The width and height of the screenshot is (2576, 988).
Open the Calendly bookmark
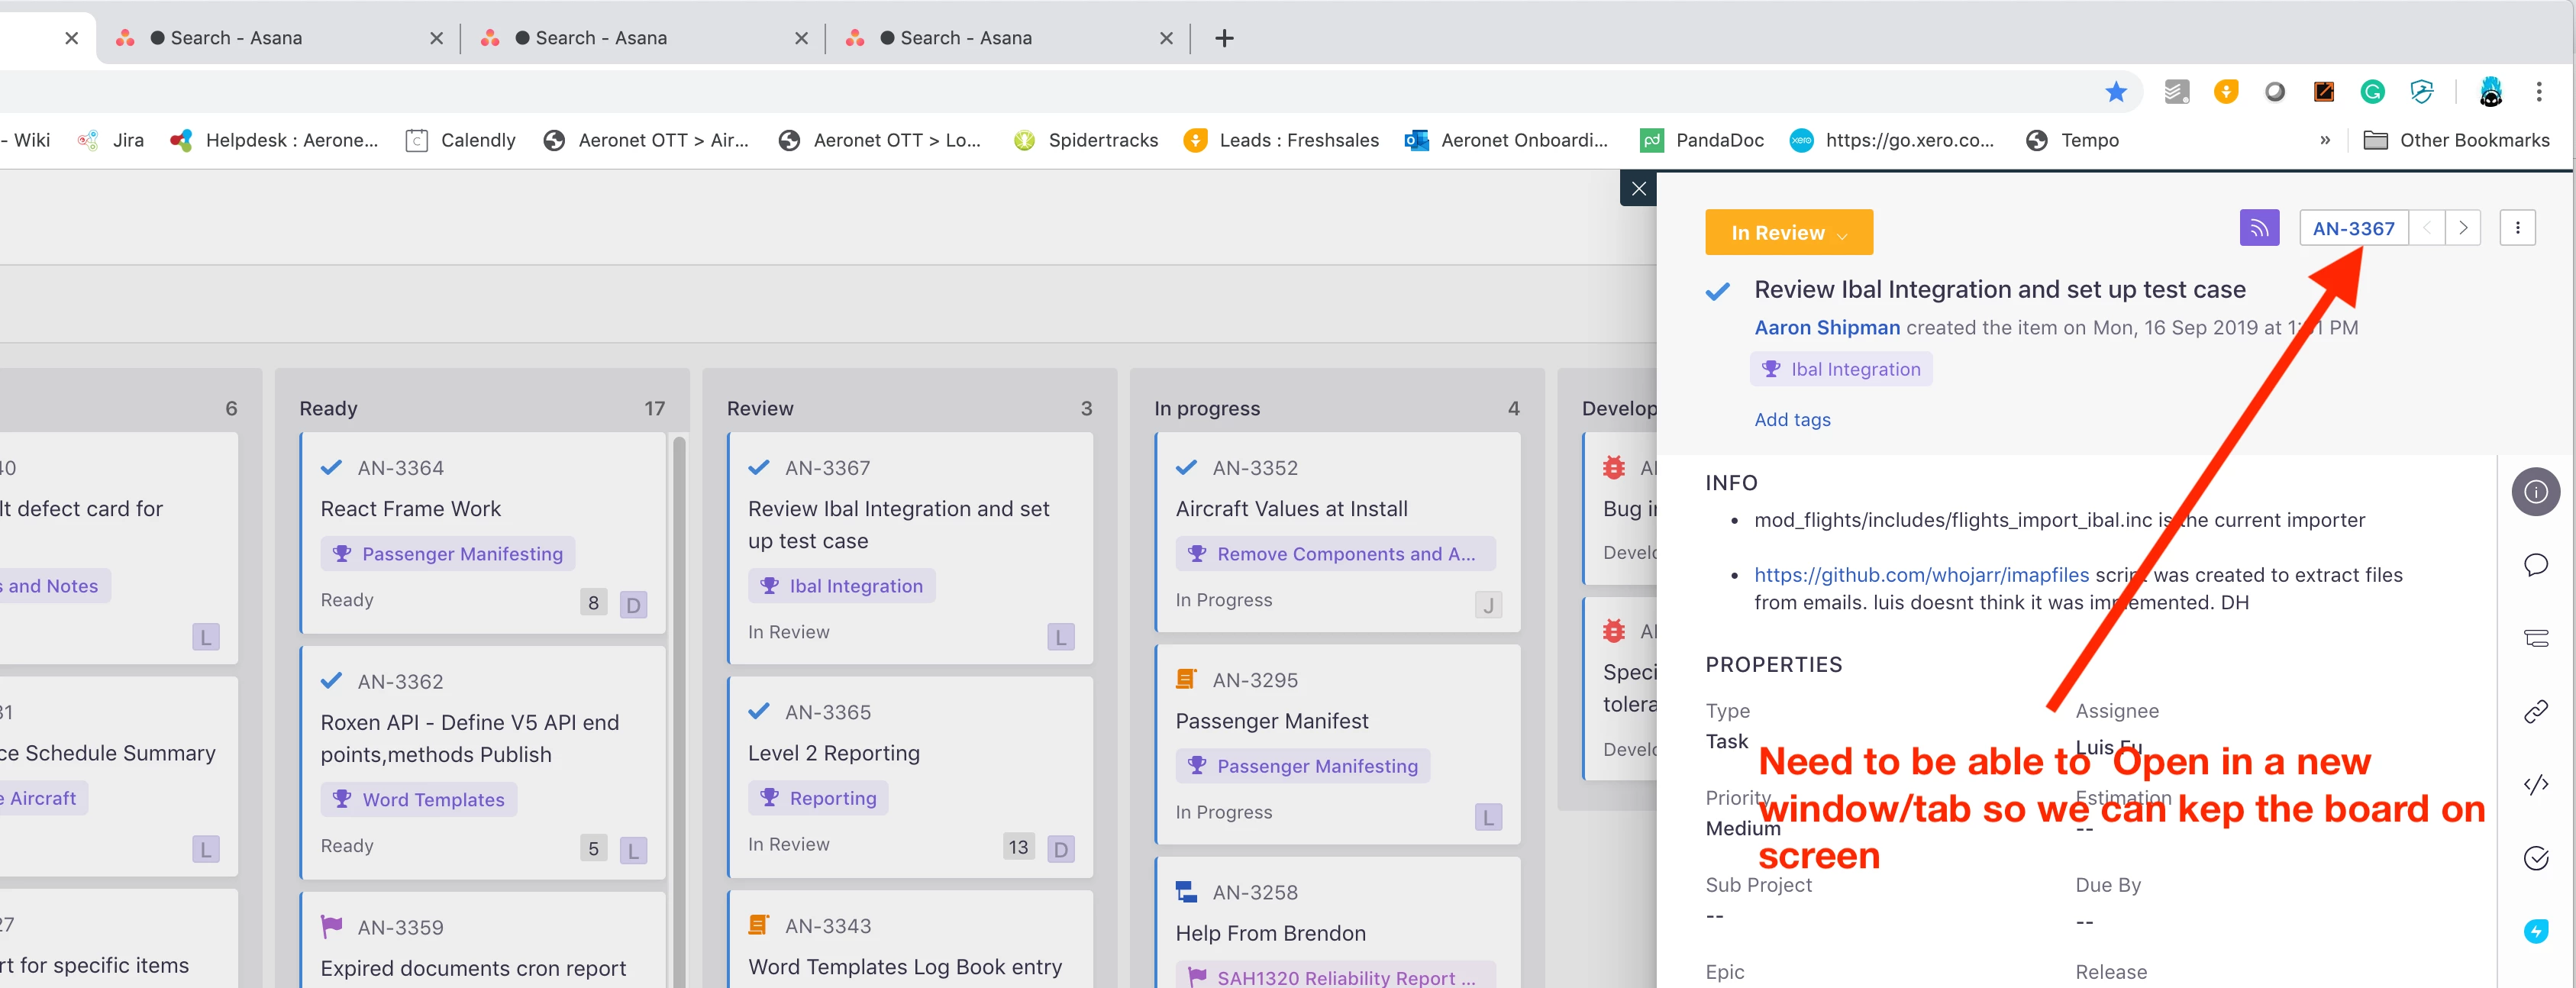[x=461, y=140]
